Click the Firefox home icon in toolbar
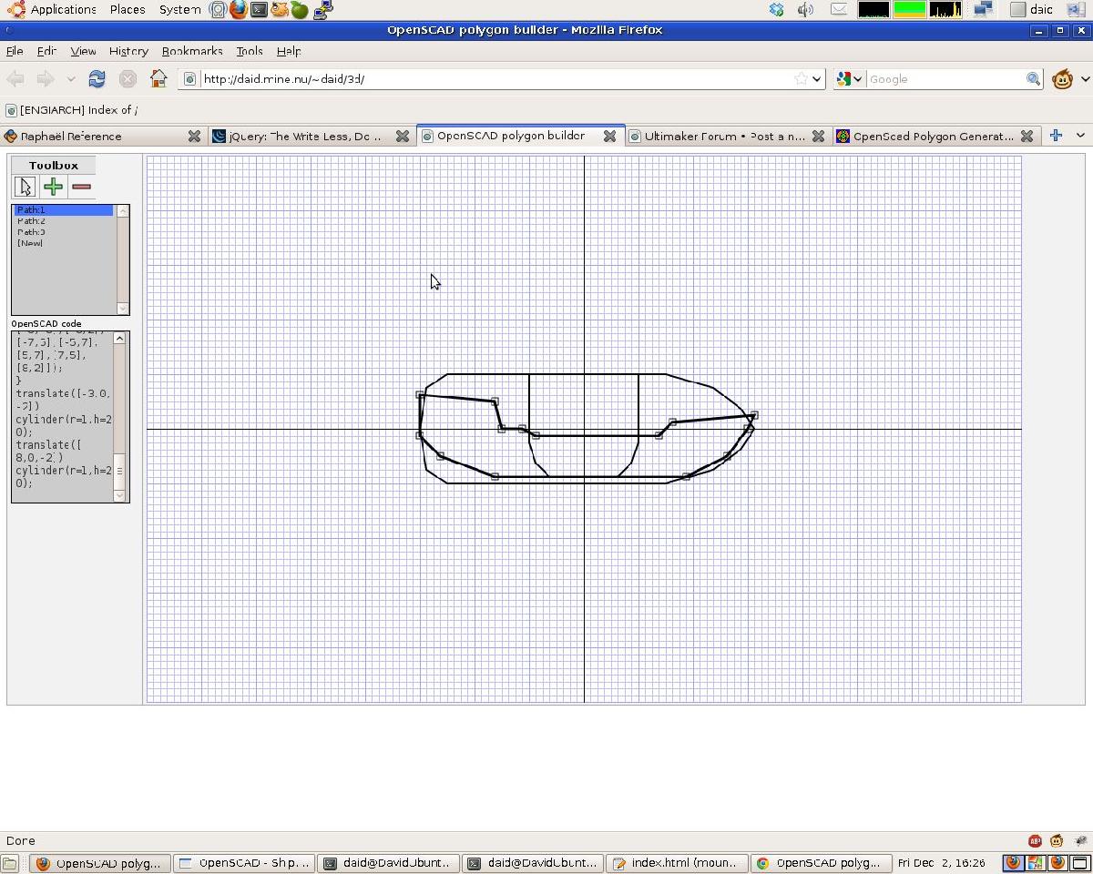Image resolution: width=1093 pixels, height=874 pixels. (x=158, y=79)
